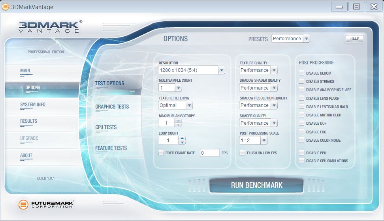
Task: Enable Disable Motion Blur checkbox
Action: click(301, 115)
